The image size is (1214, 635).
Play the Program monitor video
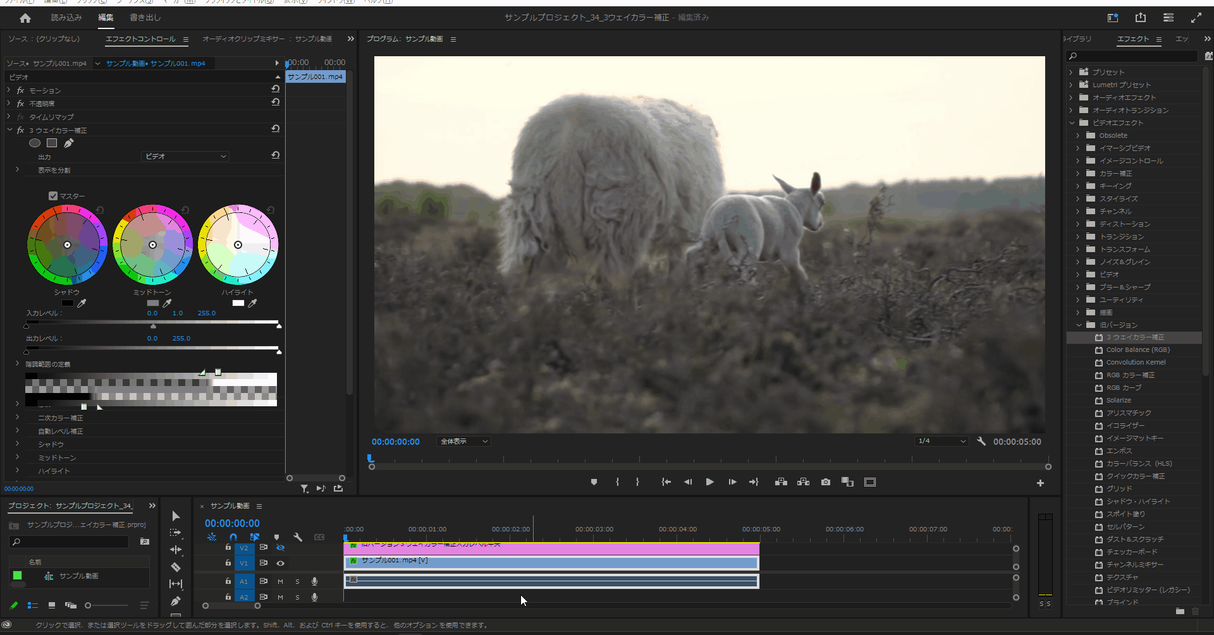710,482
